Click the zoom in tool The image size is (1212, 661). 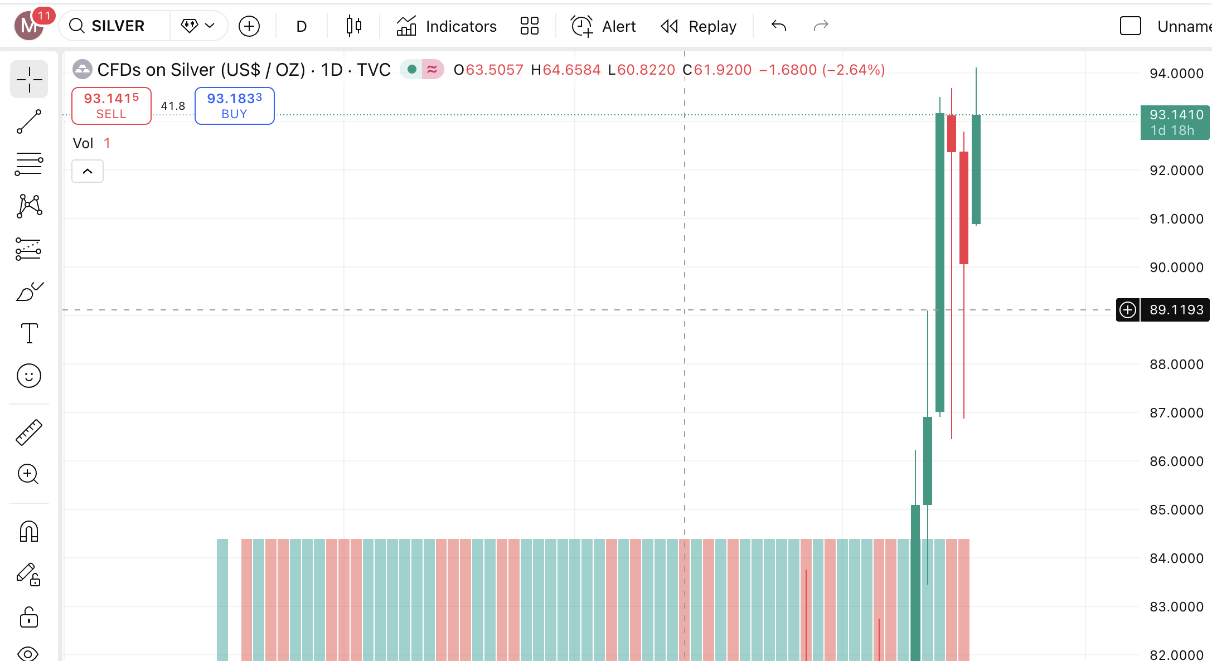[29, 474]
